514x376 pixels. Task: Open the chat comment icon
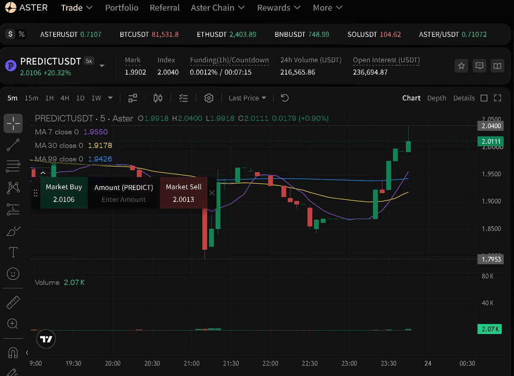(x=479, y=66)
